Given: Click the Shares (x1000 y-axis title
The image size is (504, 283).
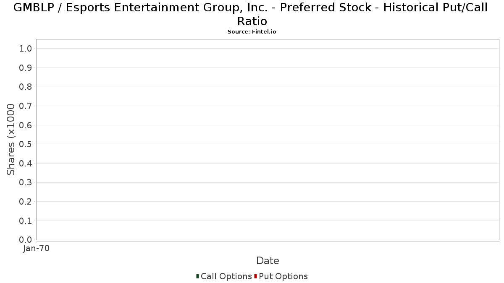Looking at the screenshot, I should click(11, 139).
